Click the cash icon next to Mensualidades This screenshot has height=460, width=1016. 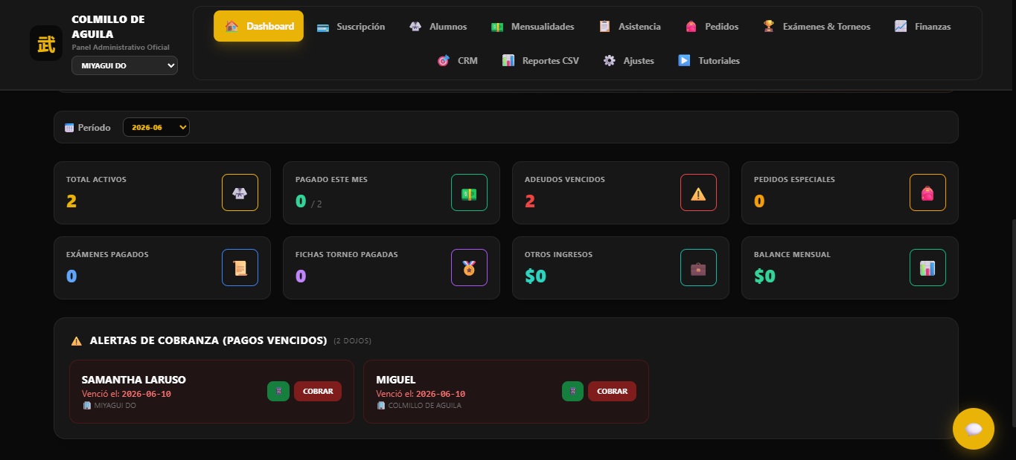pos(497,27)
